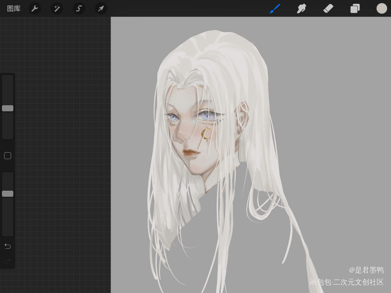Open the Gallery (图库) button
The height and width of the screenshot is (293, 391).
[x=14, y=8]
